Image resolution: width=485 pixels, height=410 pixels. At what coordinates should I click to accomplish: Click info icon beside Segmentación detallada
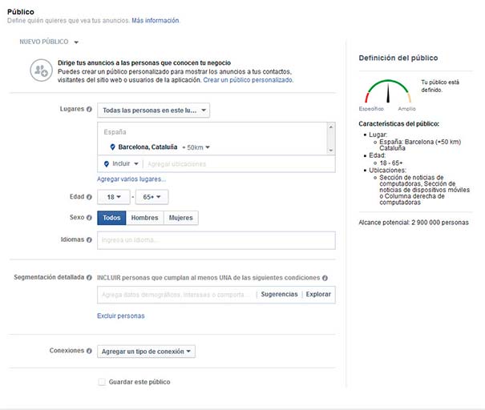point(89,277)
